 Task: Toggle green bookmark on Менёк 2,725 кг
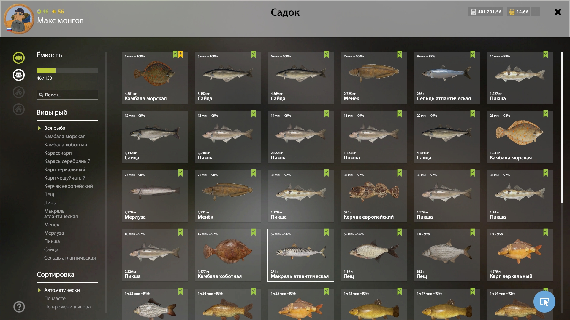400,55
